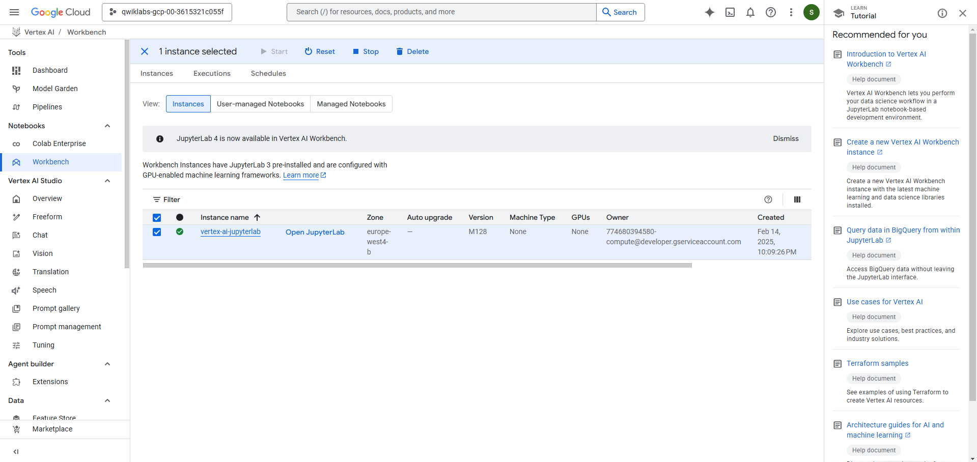Viewport: 977px width, 462px height.
Task: Click the green running status icon
Action: [180, 232]
